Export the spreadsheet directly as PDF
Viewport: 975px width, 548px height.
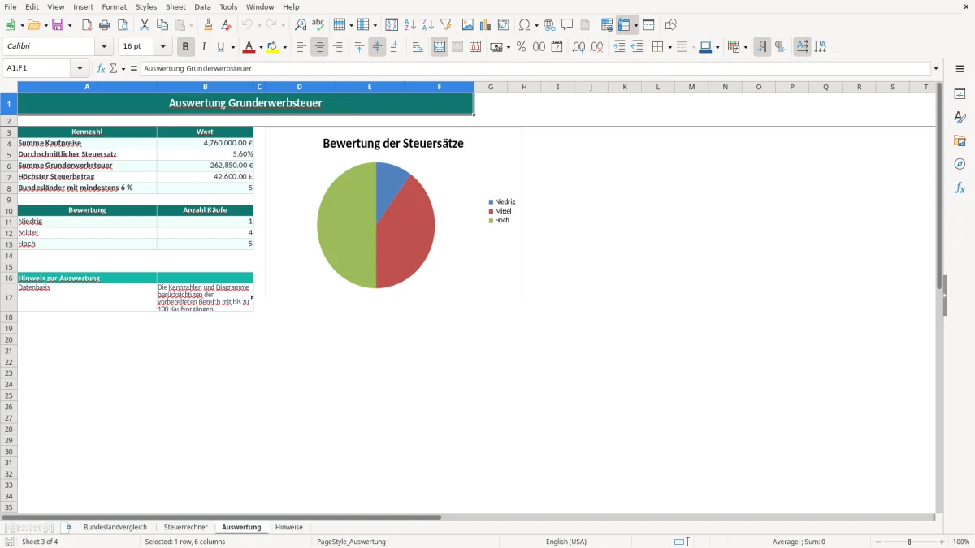pyautogui.click(x=87, y=25)
